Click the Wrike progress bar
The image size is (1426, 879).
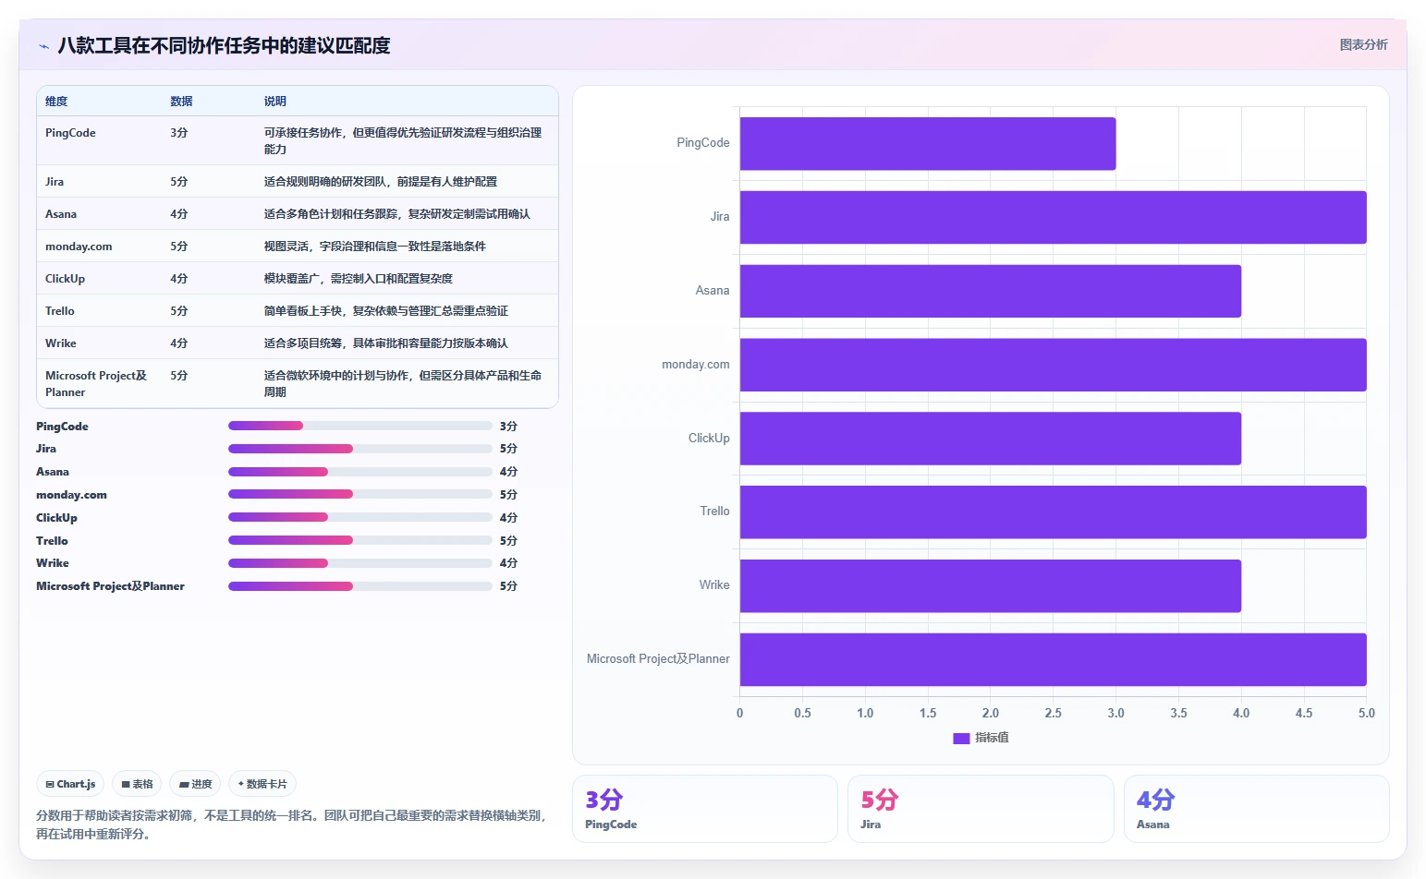point(360,563)
